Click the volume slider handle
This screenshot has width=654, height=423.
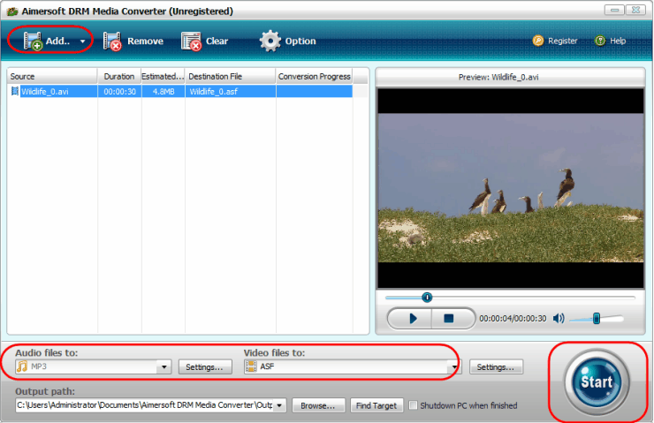597,319
